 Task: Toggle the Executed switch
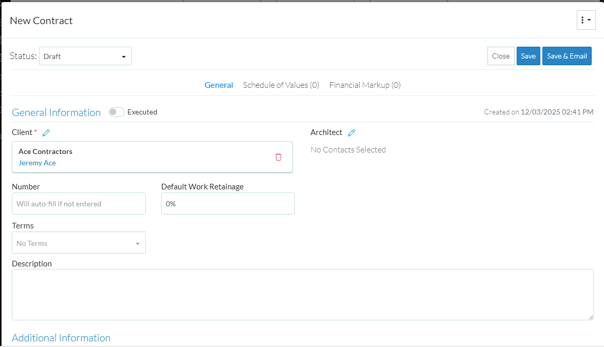[x=117, y=112]
